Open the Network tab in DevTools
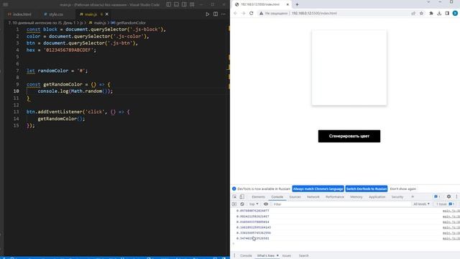 pyautogui.click(x=313, y=196)
